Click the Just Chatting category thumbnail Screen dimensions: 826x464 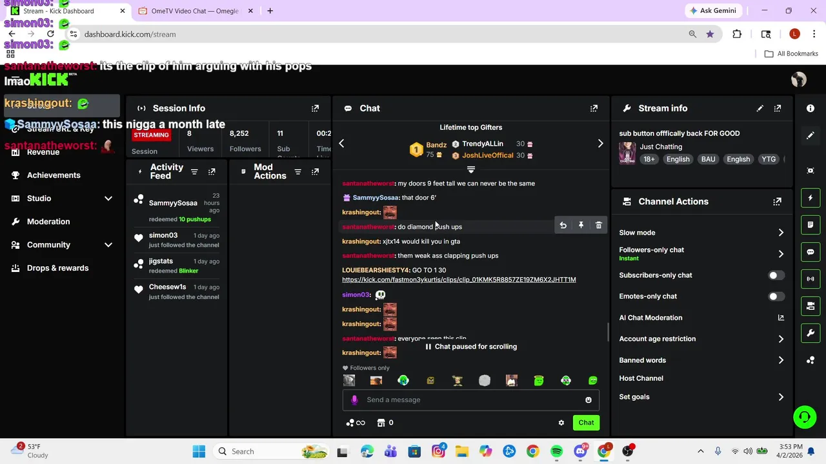(x=627, y=153)
